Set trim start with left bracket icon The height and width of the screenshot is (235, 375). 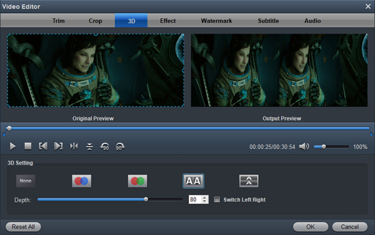click(43, 146)
